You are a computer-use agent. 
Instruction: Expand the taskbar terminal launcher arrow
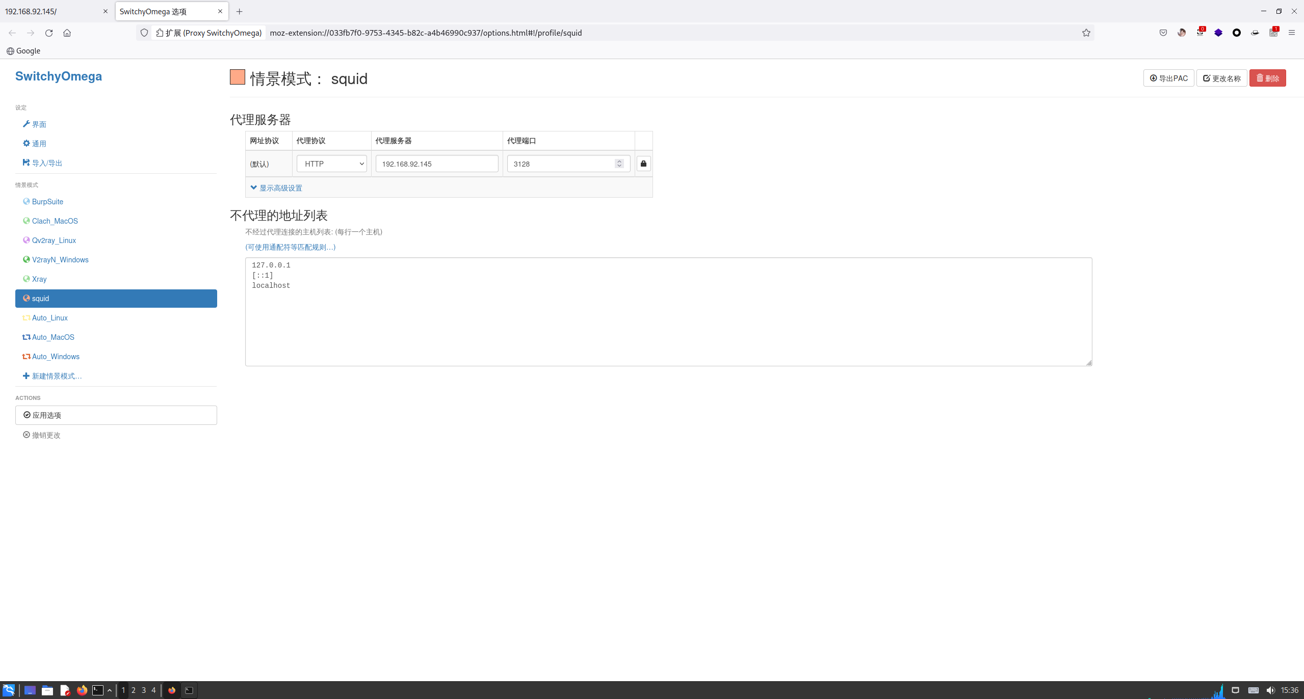[x=110, y=690]
